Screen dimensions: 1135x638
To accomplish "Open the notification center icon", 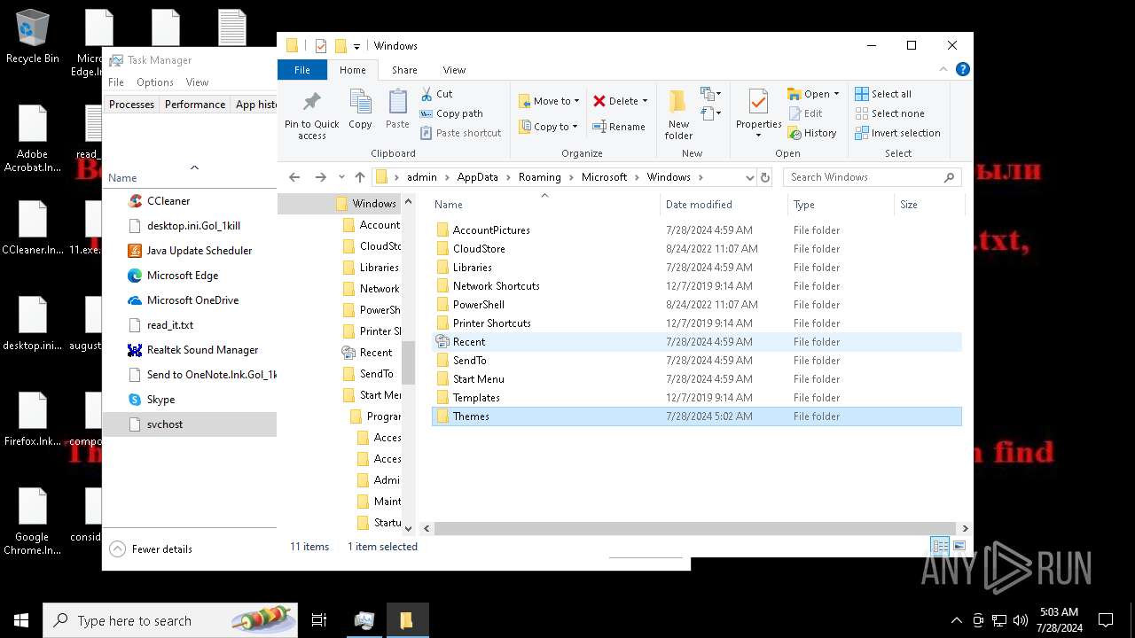I will tap(1106, 620).
